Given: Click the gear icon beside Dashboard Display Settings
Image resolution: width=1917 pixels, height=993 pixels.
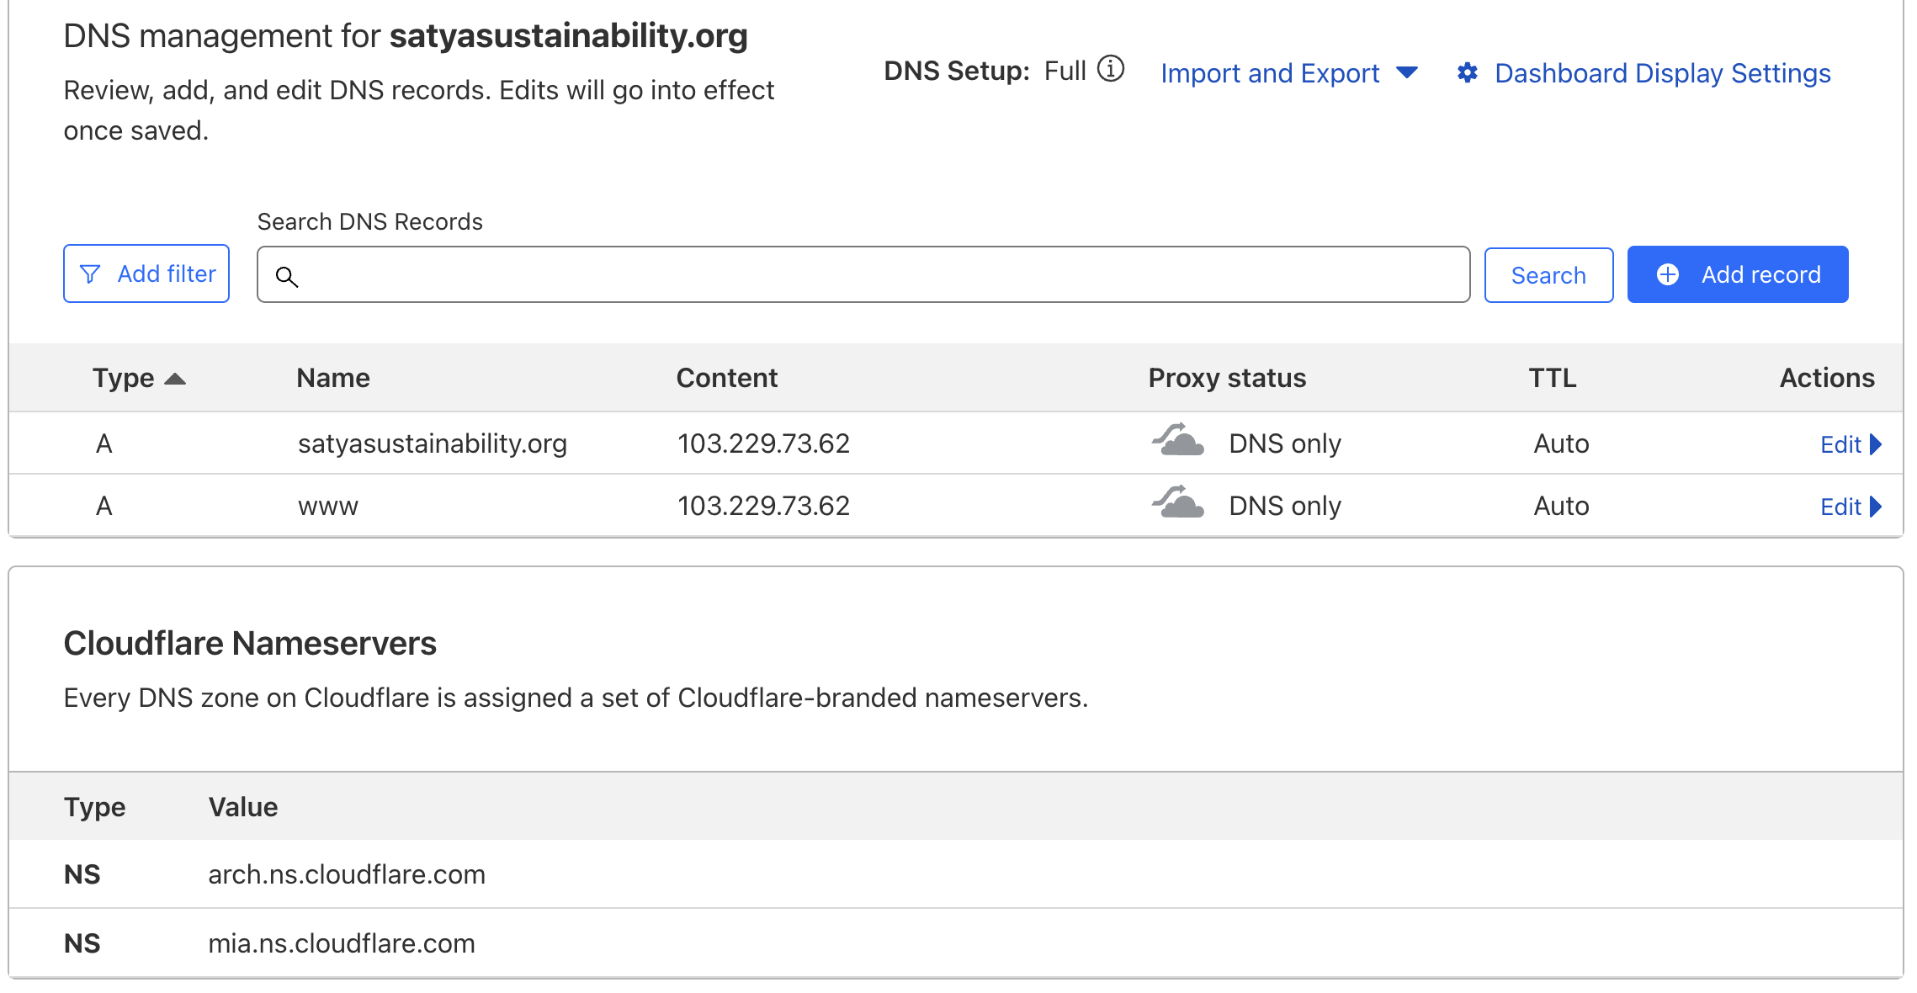Looking at the screenshot, I should point(1468,73).
